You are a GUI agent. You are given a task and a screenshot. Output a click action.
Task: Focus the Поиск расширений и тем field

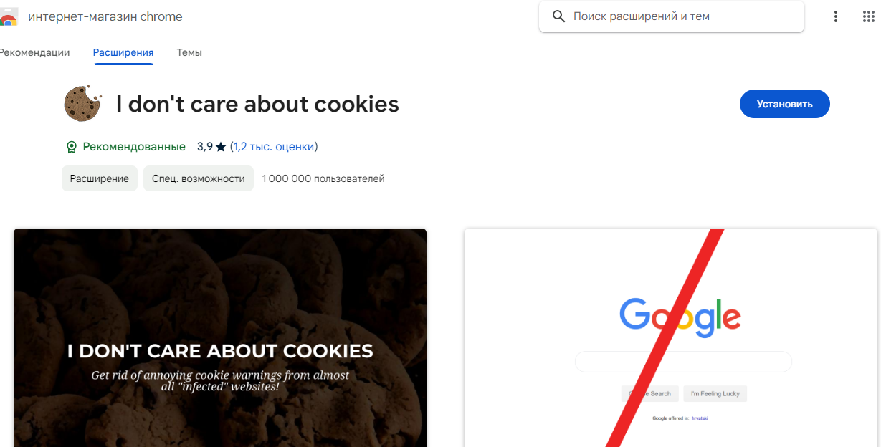[681, 16]
